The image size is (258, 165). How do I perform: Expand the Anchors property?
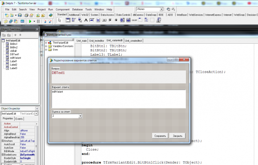tap(3, 141)
